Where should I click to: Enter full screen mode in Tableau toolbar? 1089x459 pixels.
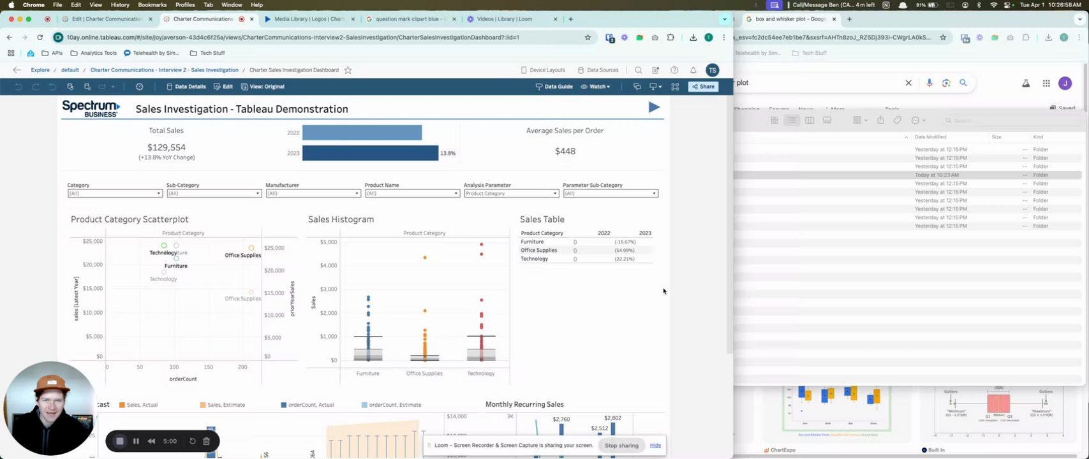pos(675,87)
